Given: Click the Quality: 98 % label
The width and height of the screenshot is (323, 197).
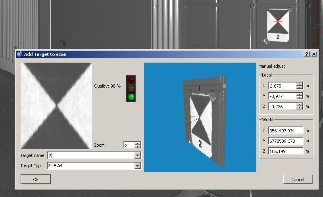Looking at the screenshot, I should coord(107,86).
